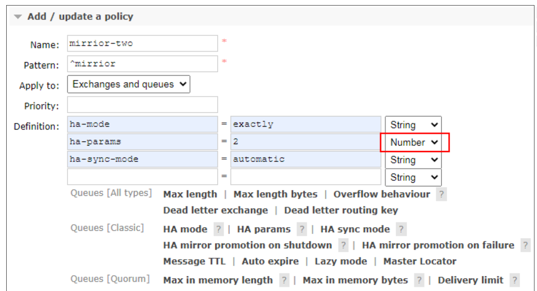Open the type dropdown for ha-sync-mode row
The image size is (537, 291).
pos(413,160)
